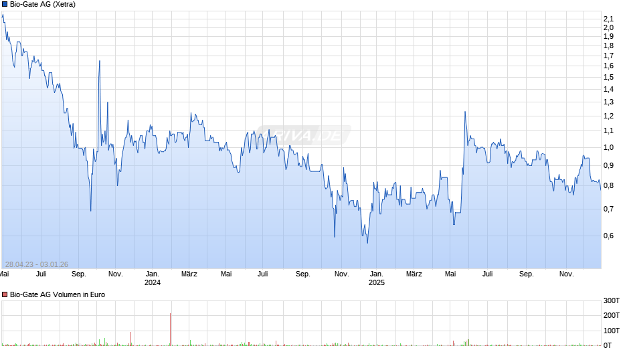The height and width of the screenshot is (352, 629).
Task: Click the 'Jan. 2025' time axis label
Action: tap(376, 278)
